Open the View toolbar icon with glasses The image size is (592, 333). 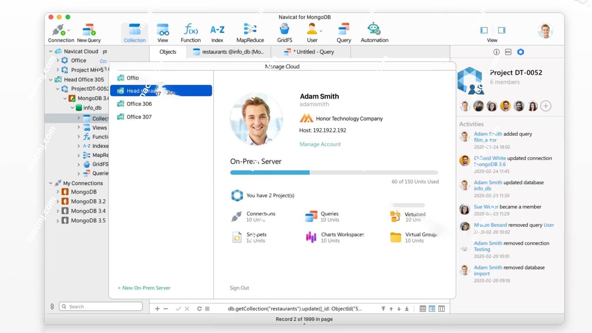click(162, 30)
